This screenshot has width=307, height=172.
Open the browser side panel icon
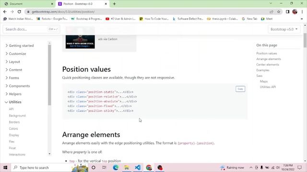click(x=287, y=11)
